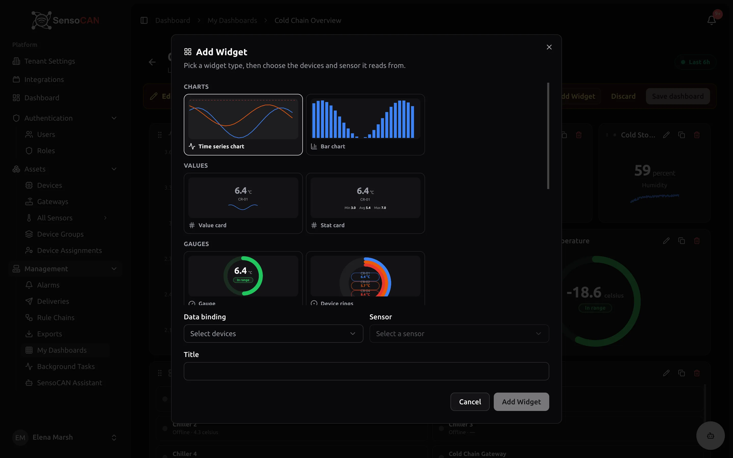Confirm with the dialog's Add Widget button
The width and height of the screenshot is (733, 458).
521,402
